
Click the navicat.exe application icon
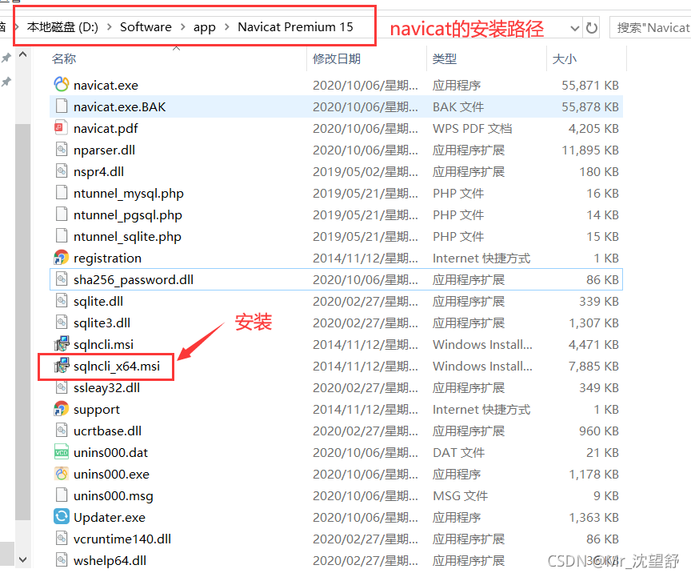coord(62,85)
